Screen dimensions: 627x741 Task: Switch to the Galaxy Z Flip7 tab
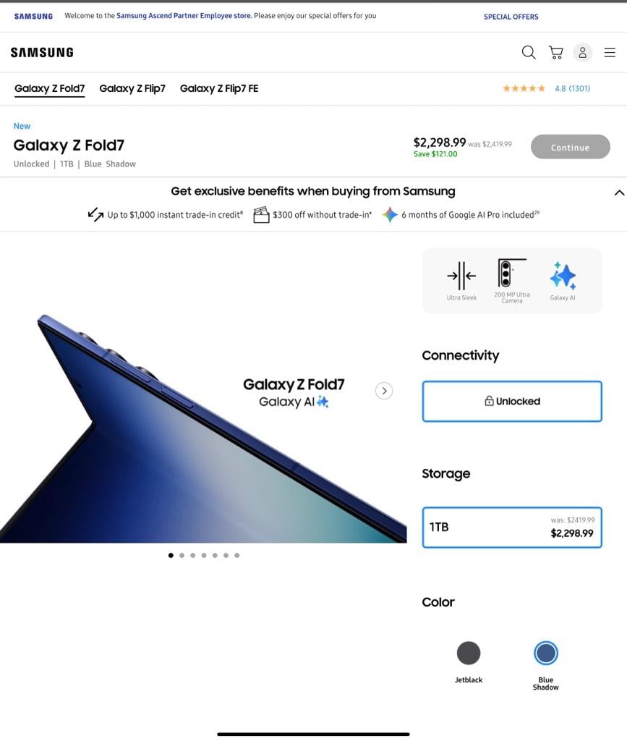[x=132, y=88]
